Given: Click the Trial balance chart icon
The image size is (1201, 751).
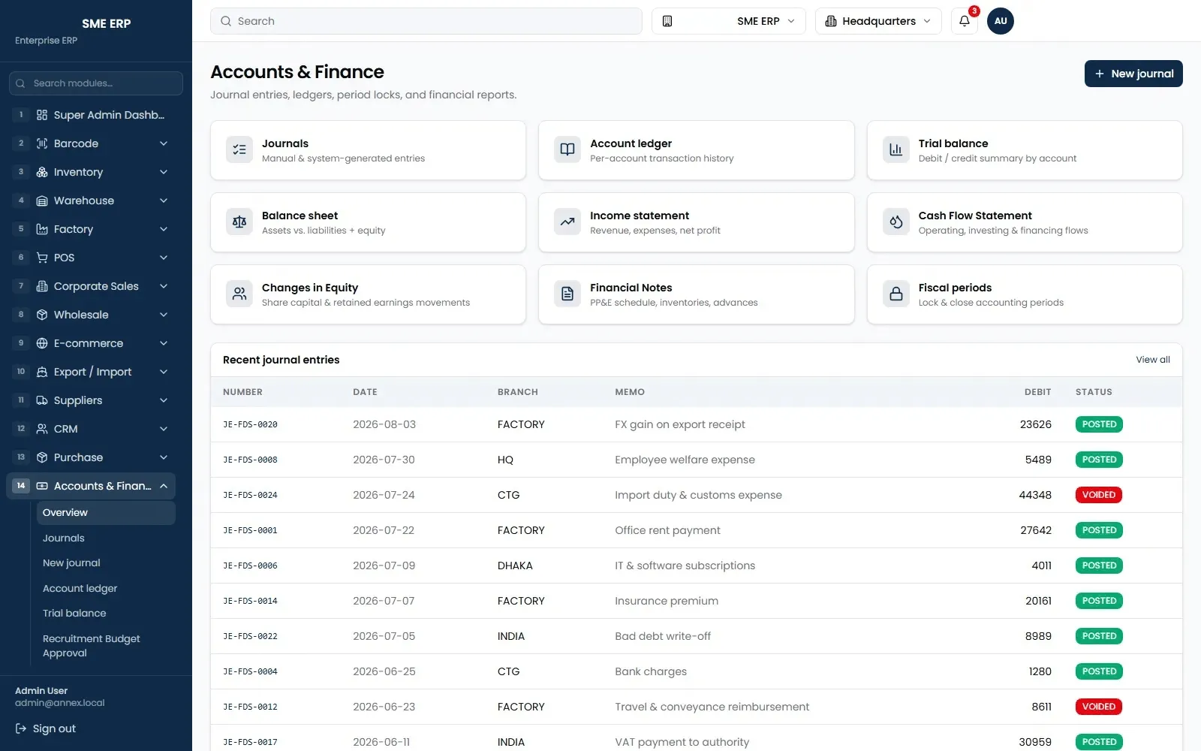Looking at the screenshot, I should (895, 149).
